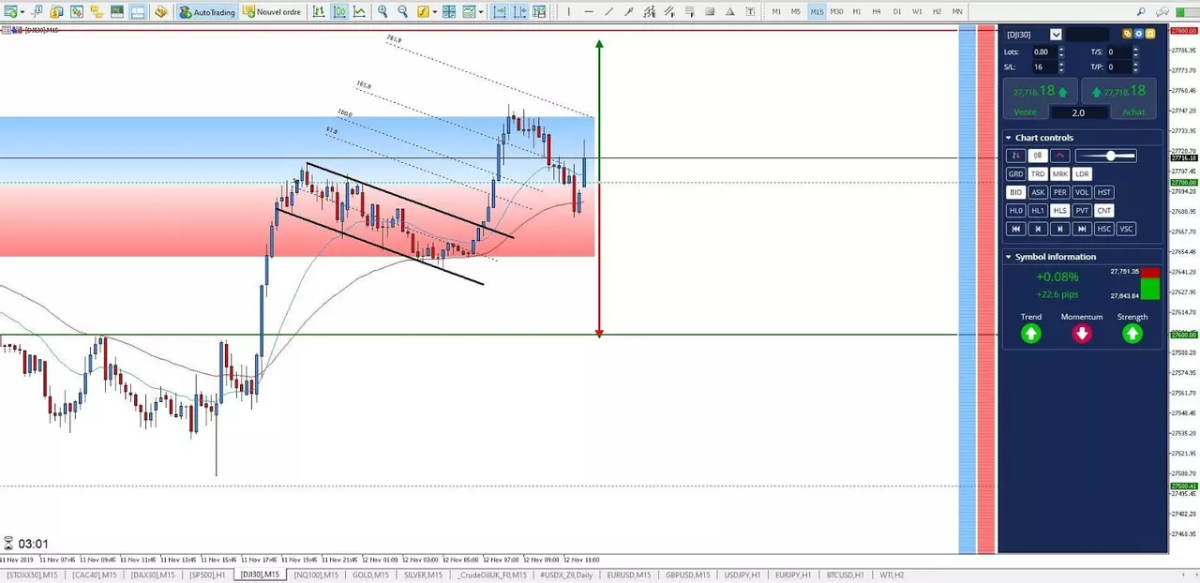Open the MetaEditor toolbar icon
Screen dimensions: 1200x583
[x=161, y=12]
